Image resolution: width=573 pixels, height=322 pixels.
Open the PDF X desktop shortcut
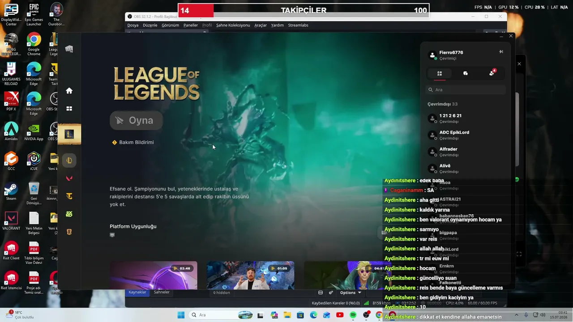pos(11,102)
